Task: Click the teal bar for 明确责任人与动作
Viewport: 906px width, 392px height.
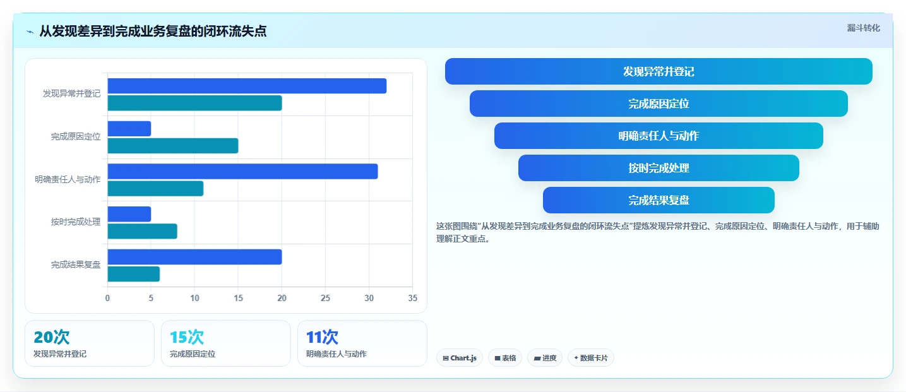Action: [x=155, y=188]
